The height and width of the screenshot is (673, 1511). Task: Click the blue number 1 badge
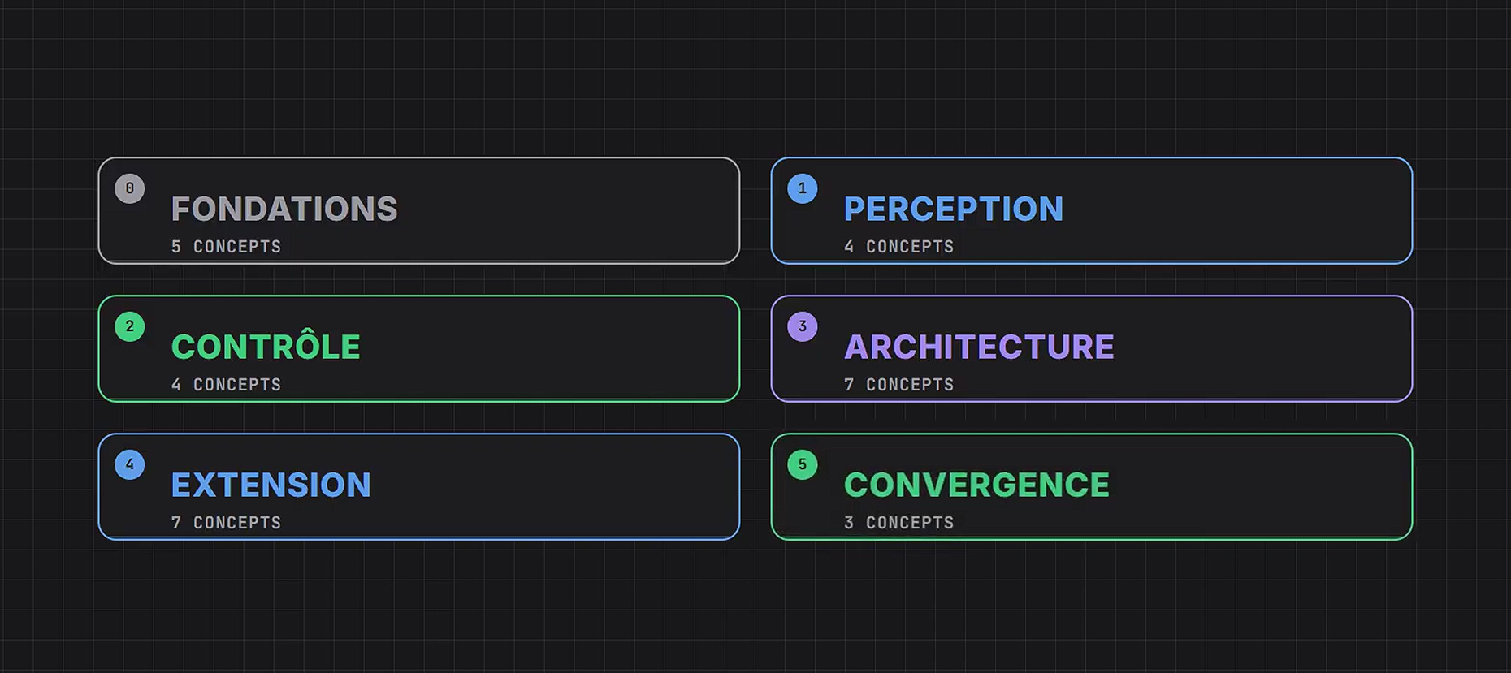point(803,188)
